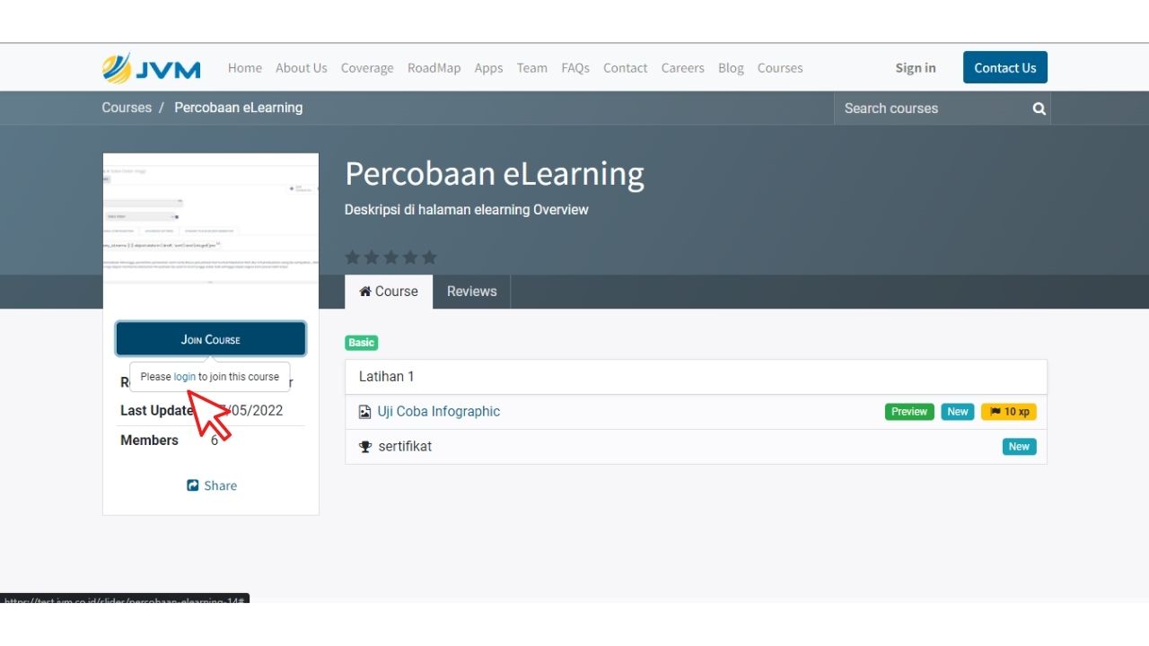The image size is (1149, 646).
Task: Open the Careers menu item
Action: tap(683, 68)
